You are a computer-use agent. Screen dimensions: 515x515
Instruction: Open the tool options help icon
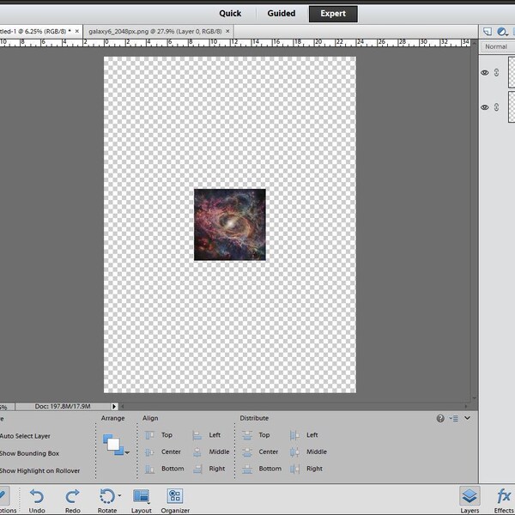(440, 418)
